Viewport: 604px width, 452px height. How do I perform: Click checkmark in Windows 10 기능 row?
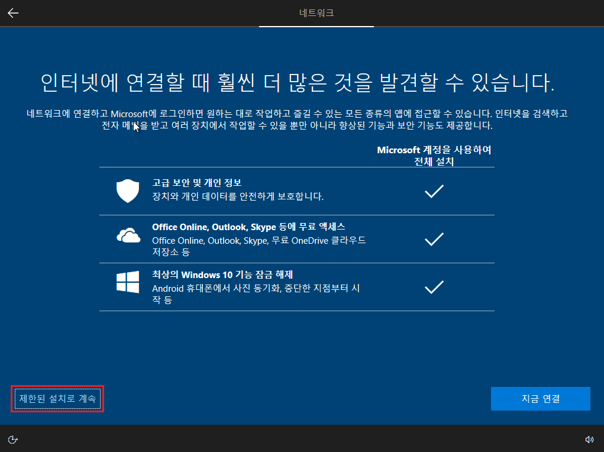click(x=434, y=287)
